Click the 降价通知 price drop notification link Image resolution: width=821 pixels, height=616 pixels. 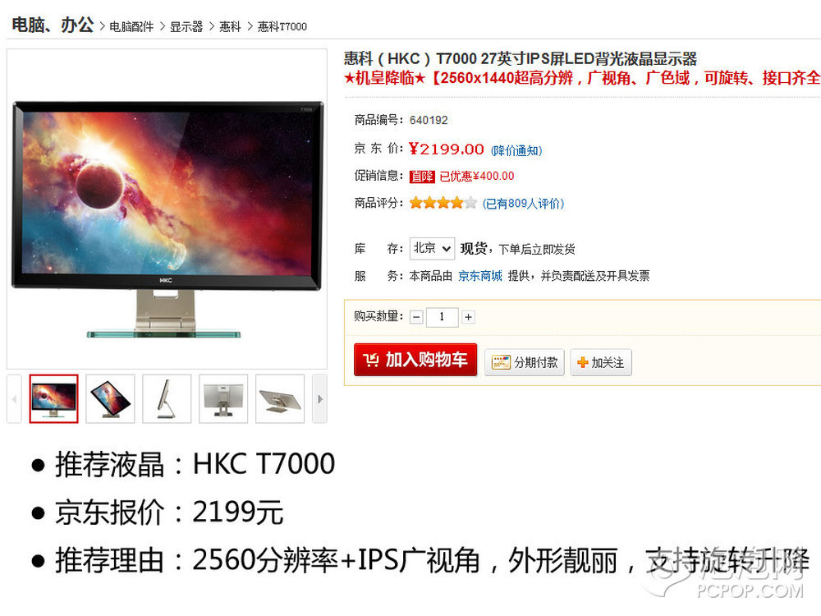[x=516, y=151]
